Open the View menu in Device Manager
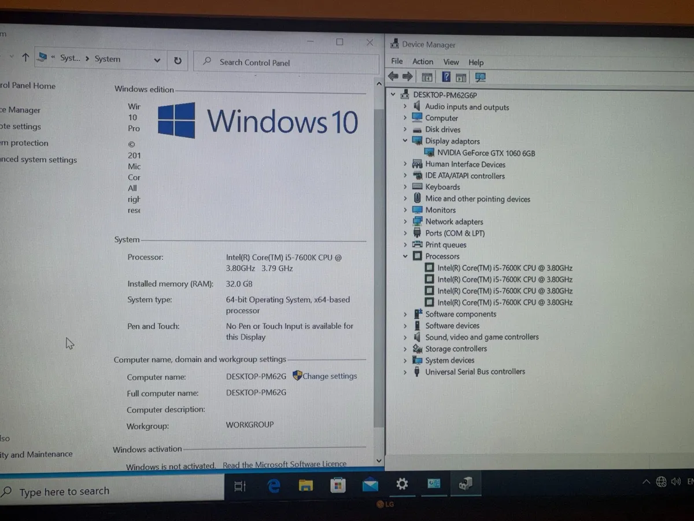The image size is (694, 521). 451,62
